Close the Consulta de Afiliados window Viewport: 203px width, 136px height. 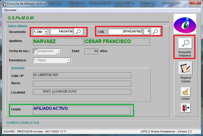tap(195, 3)
